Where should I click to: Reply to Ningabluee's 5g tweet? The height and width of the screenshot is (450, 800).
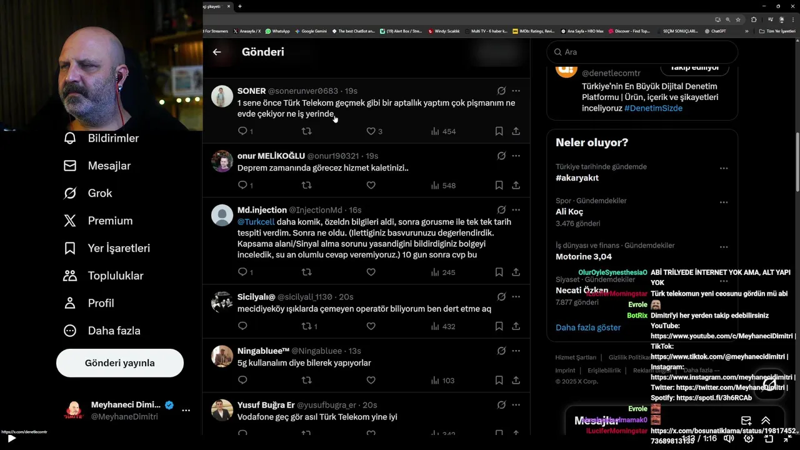pos(242,380)
